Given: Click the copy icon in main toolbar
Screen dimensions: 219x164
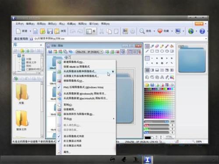Looking at the screenshot, I should [109, 31].
